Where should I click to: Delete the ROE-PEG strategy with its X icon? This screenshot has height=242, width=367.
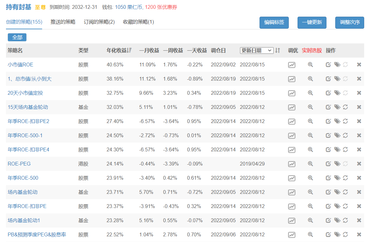click(x=359, y=164)
